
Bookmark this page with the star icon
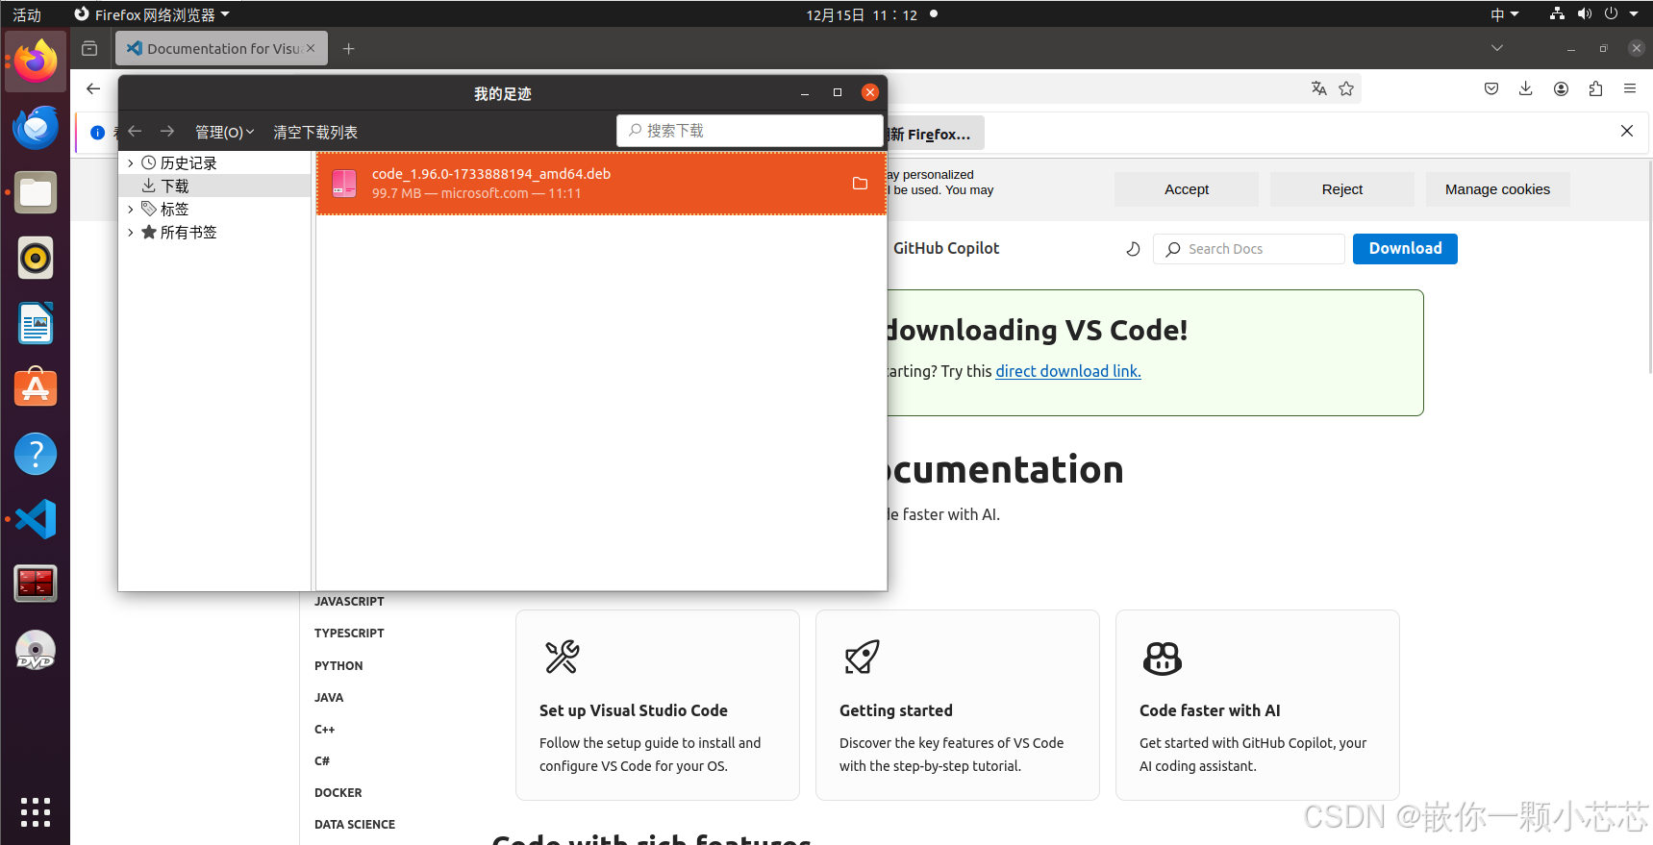1346,88
